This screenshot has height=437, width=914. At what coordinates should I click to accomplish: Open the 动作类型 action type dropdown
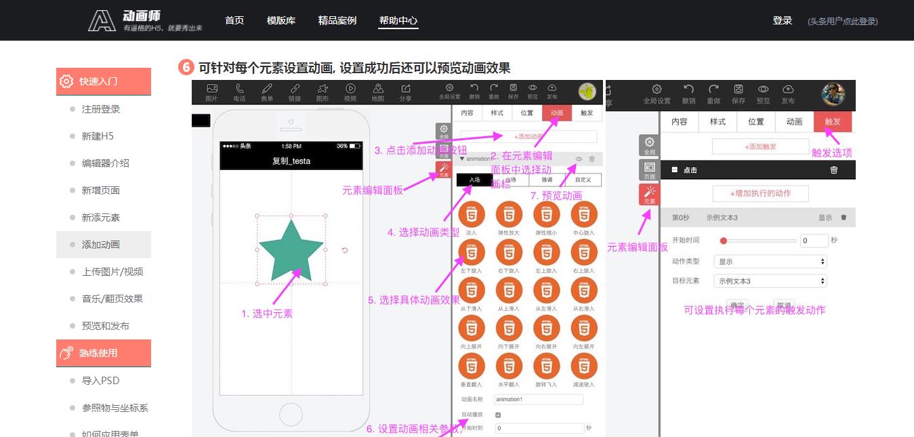(770, 261)
